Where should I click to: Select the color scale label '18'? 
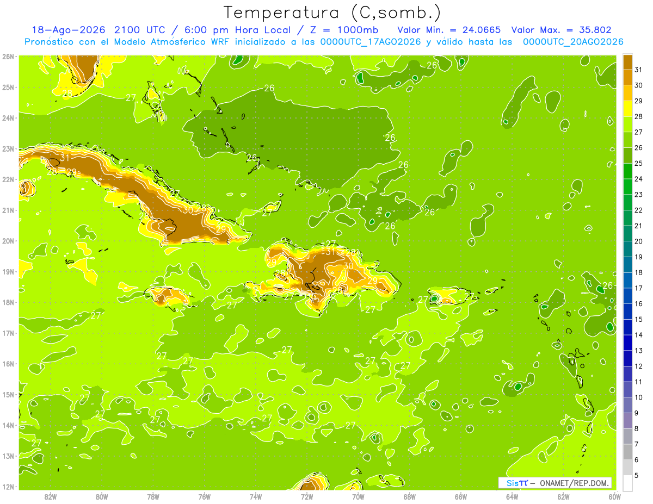tap(638, 272)
